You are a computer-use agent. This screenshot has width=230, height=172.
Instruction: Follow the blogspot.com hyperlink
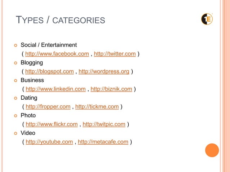(x=50, y=72)
